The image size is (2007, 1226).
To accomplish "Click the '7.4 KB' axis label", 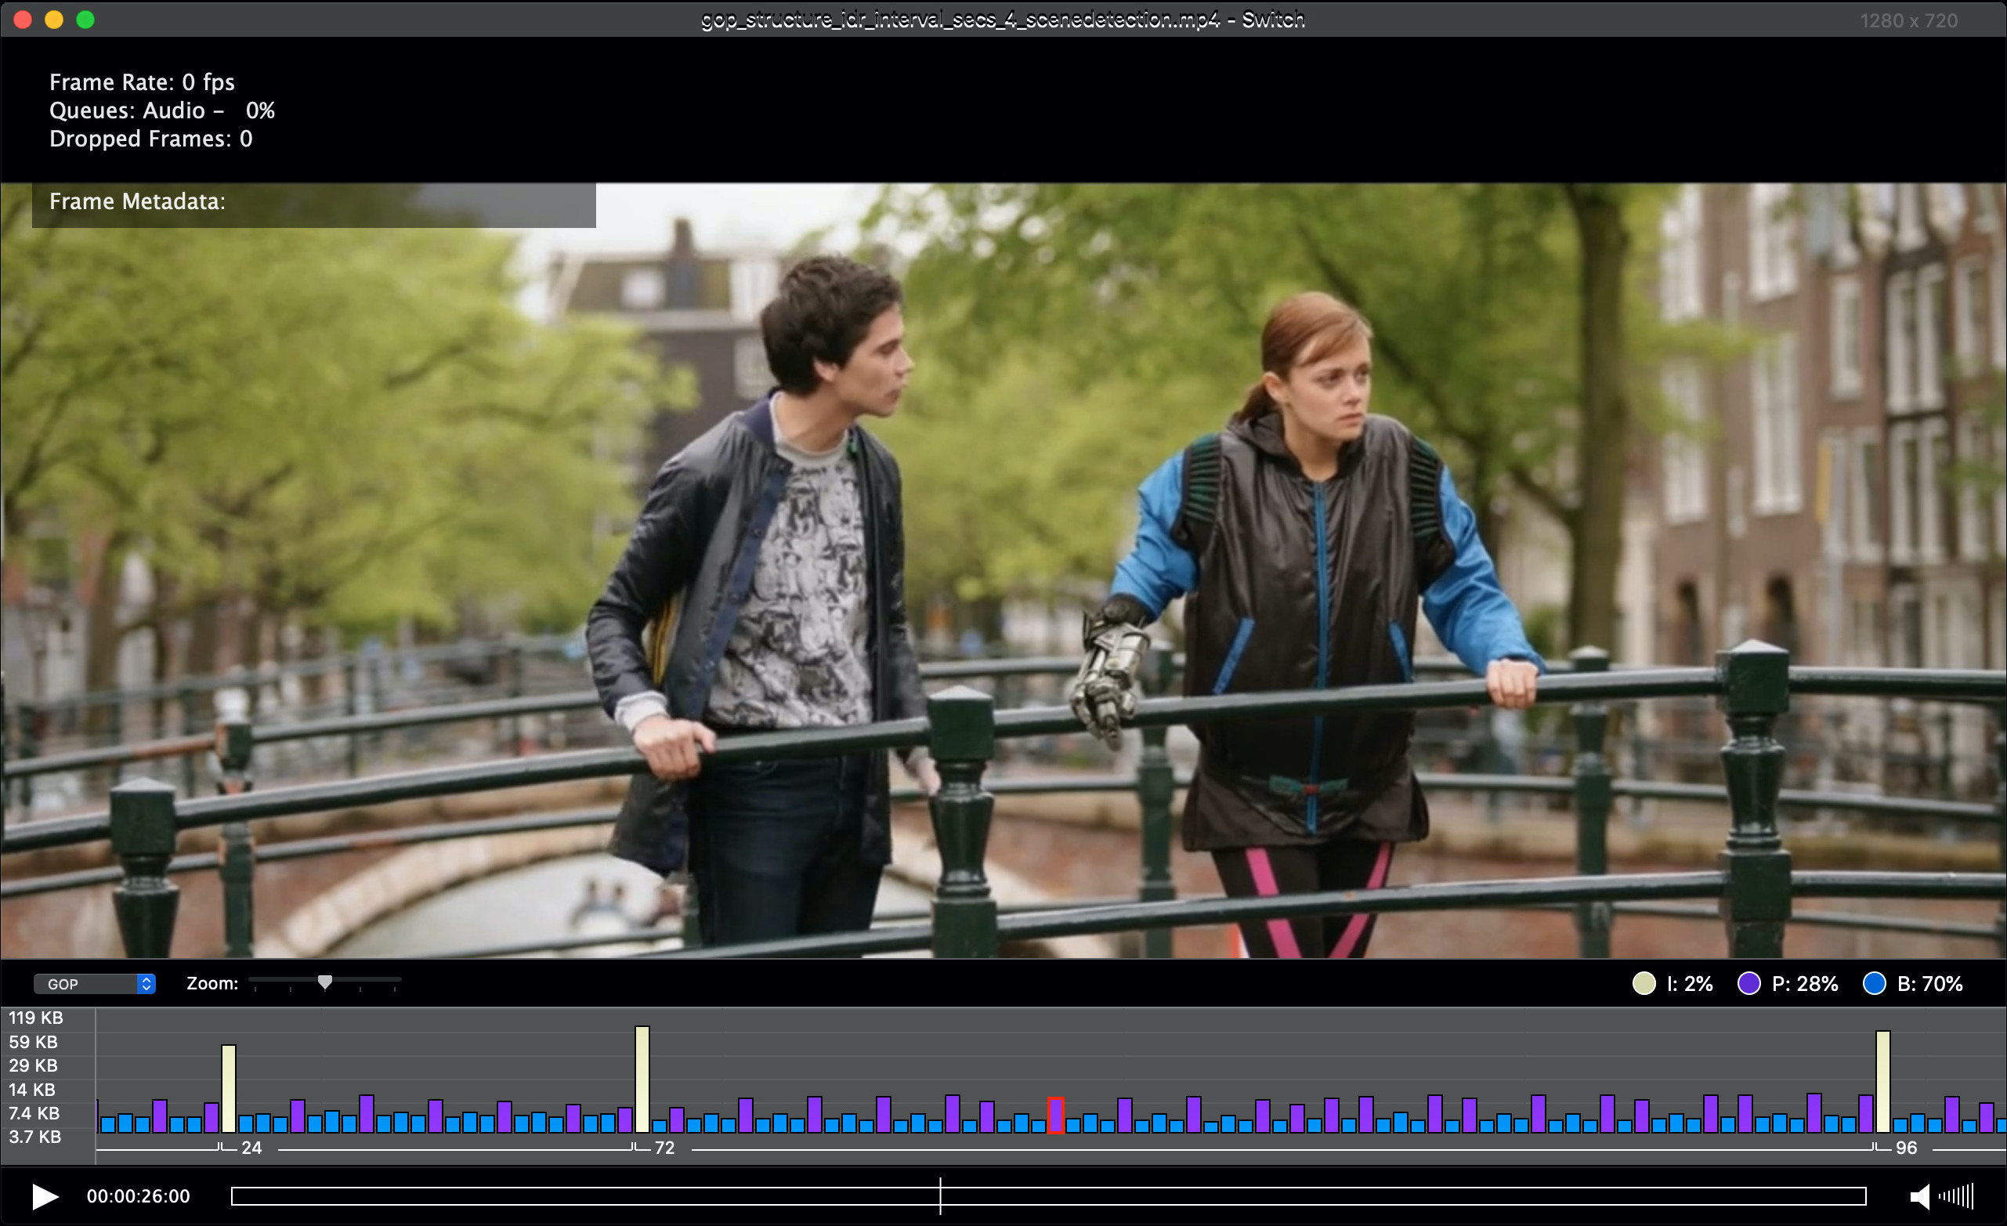I will pos(34,1113).
